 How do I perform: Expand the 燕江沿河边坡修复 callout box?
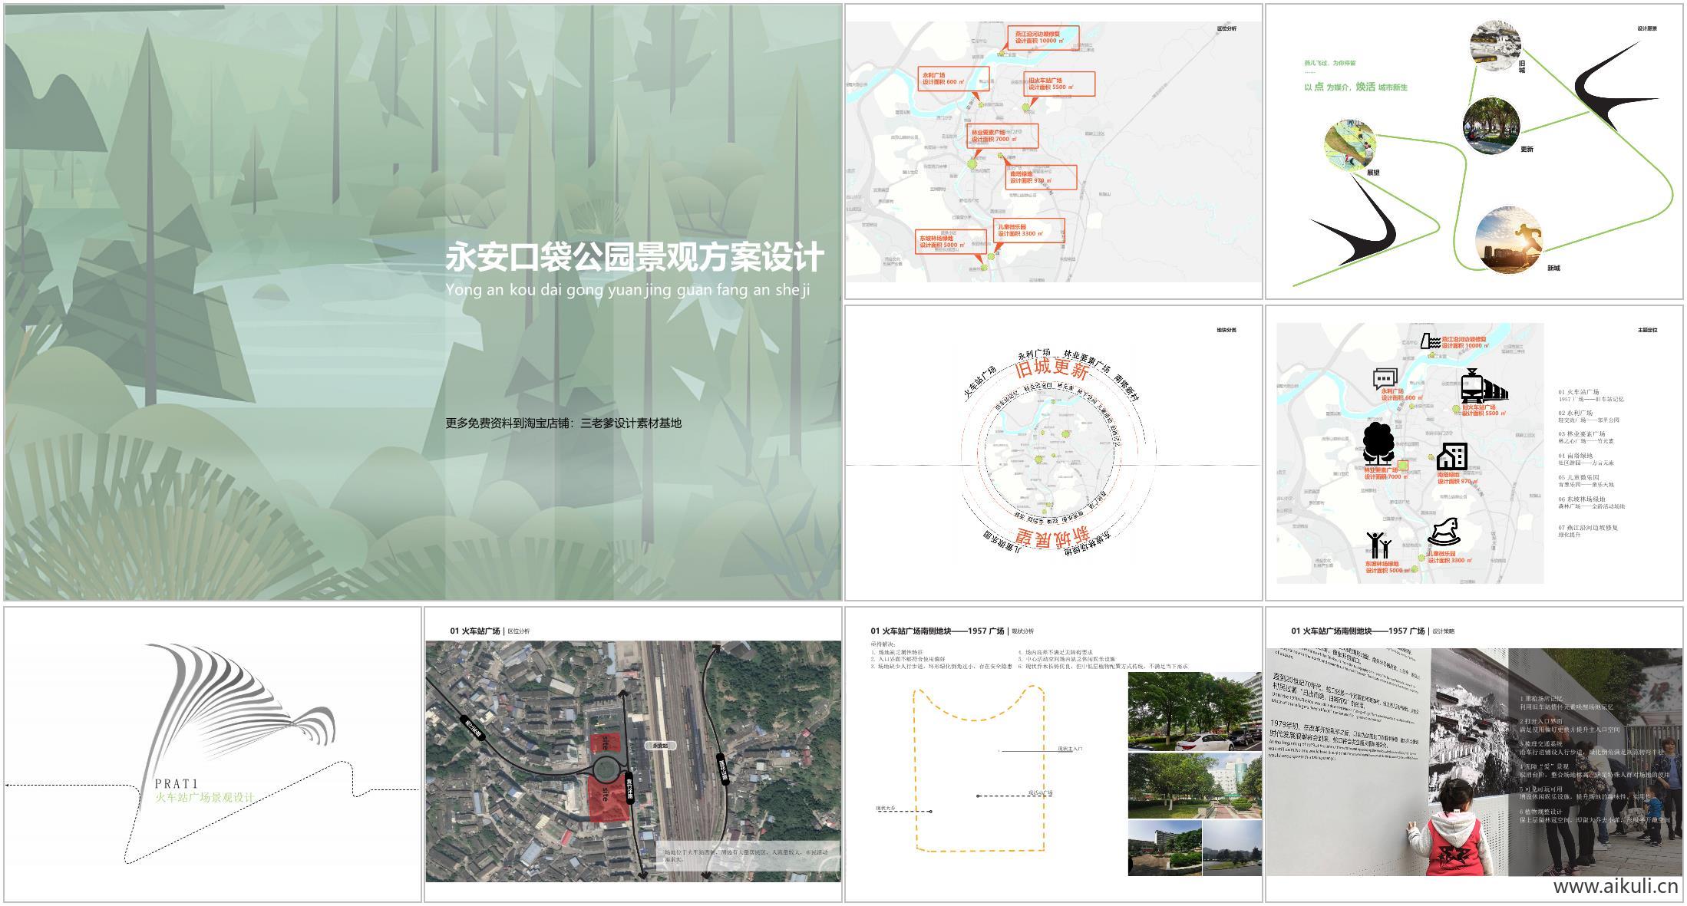point(1045,38)
